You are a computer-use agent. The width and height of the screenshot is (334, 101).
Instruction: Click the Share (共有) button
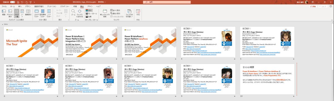(x=313, y=6)
